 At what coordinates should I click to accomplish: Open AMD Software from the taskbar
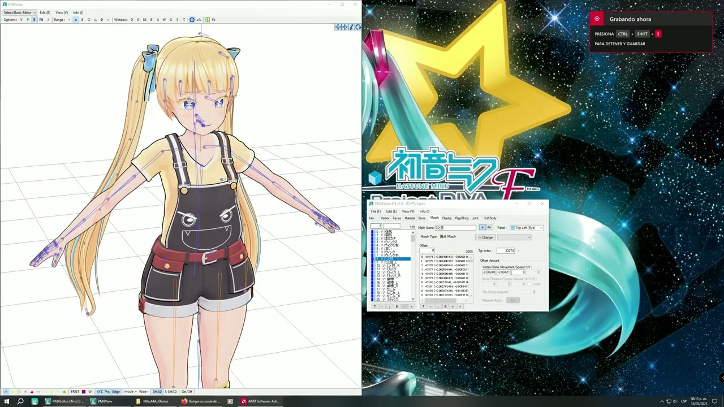point(260,401)
